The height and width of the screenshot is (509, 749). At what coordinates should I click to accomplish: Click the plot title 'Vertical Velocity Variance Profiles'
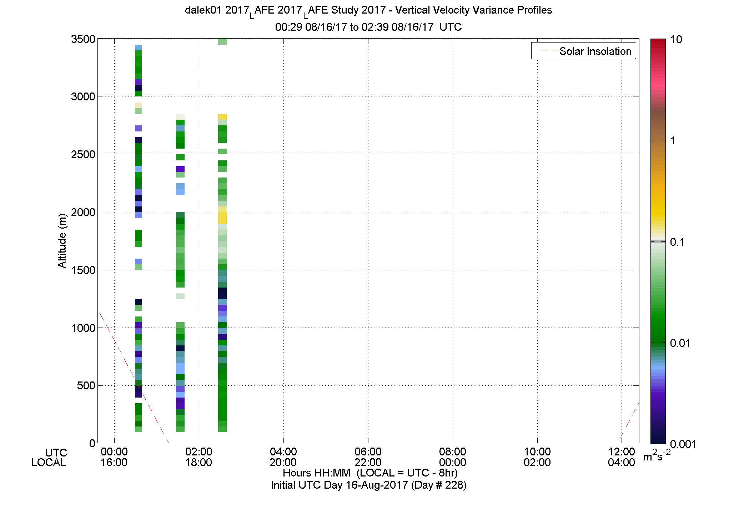click(473, 10)
